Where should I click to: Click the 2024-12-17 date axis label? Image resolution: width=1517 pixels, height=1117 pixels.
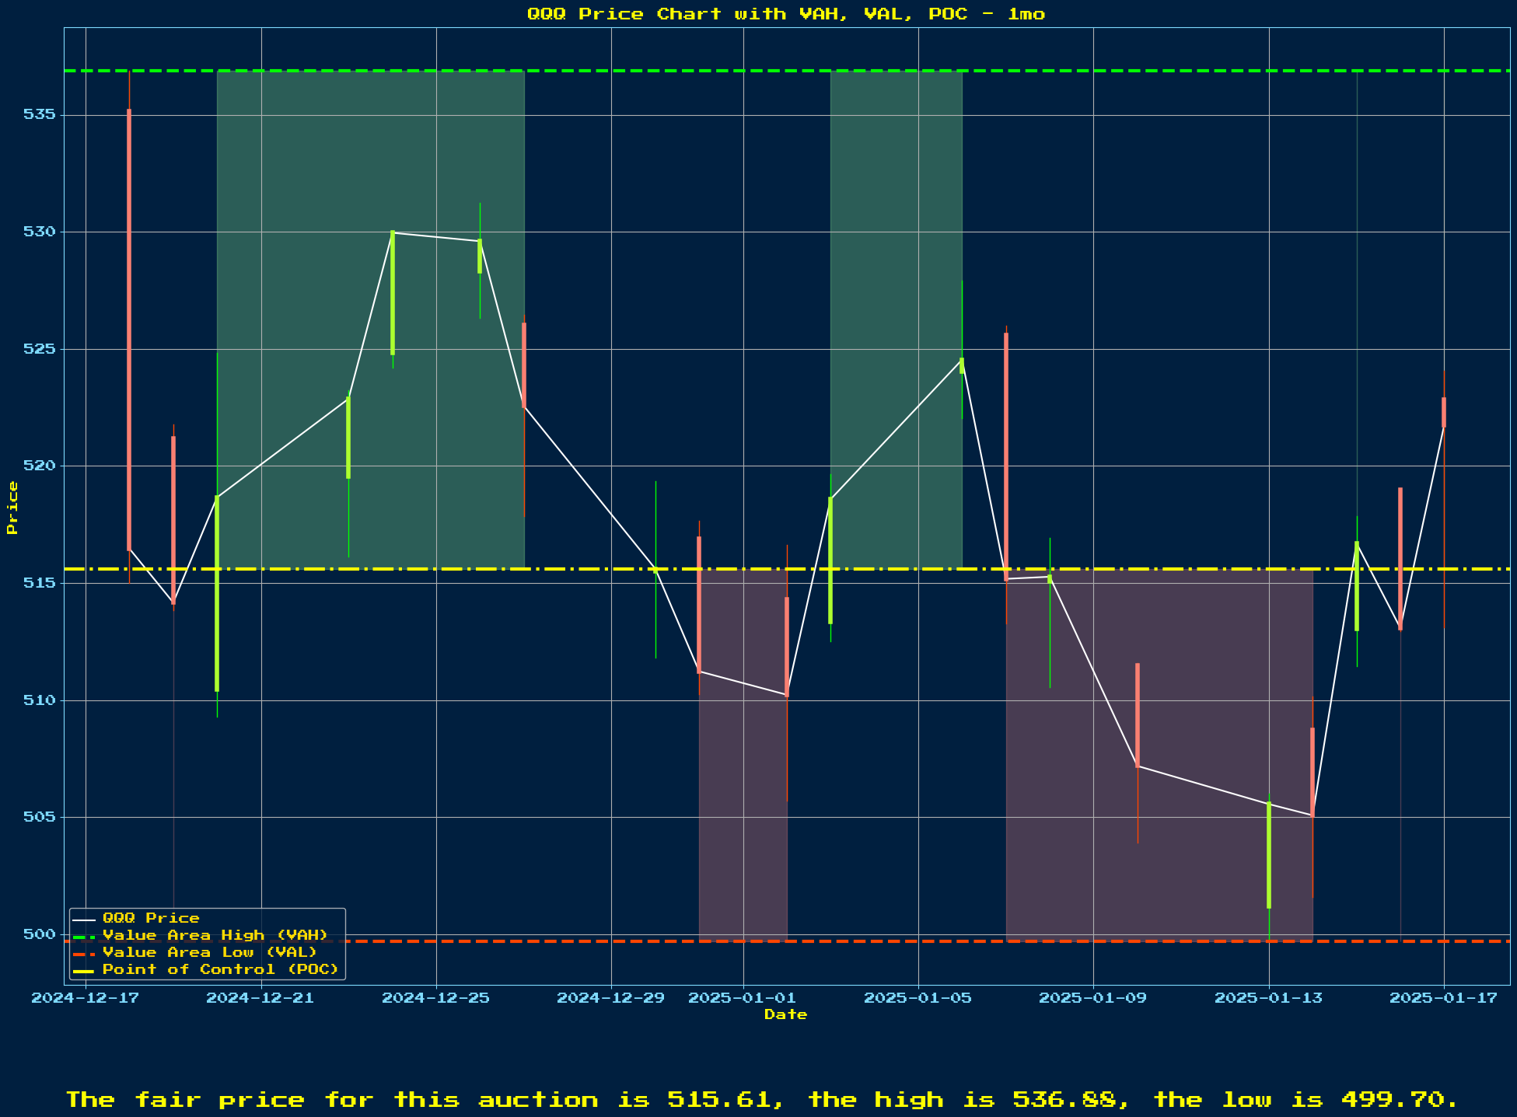coord(86,998)
